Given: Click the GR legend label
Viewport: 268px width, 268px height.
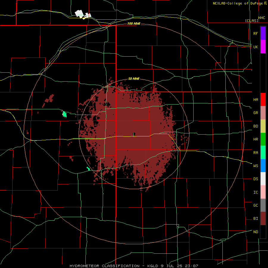Looking at the screenshot, I should coord(256,113).
